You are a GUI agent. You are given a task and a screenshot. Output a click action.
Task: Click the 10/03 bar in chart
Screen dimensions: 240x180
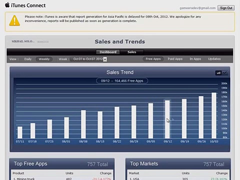(x=214, y=115)
